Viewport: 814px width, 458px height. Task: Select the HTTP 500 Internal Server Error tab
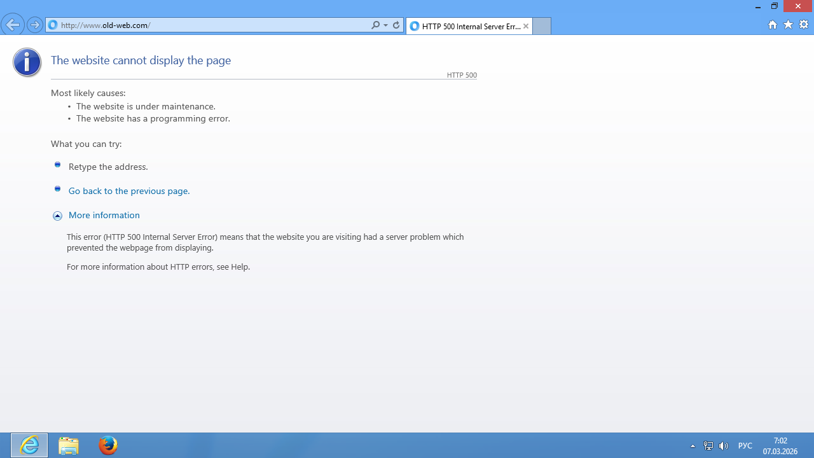click(467, 26)
